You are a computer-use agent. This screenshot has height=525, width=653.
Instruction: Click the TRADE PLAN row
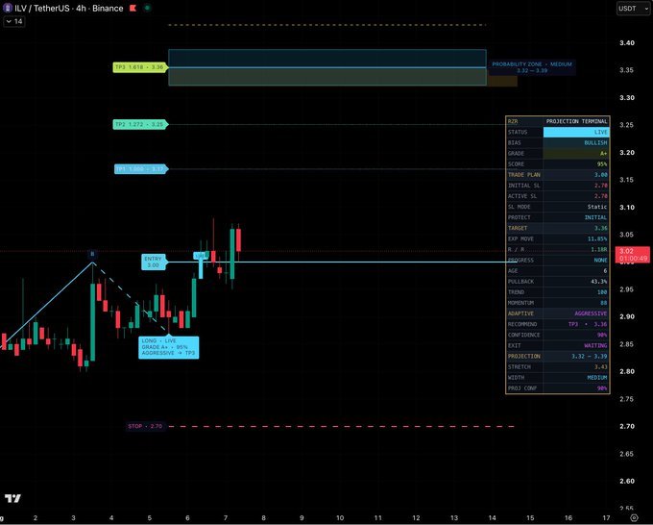[x=558, y=175]
